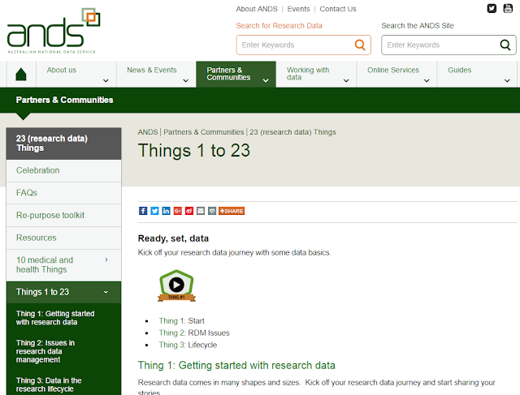Open sidebar Thing 2: Issues in research data management
Viewport: 520px width, 395px height.
click(45, 351)
